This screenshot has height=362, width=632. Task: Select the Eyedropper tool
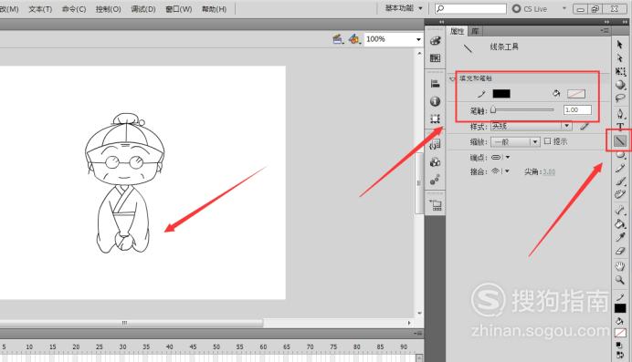620,237
